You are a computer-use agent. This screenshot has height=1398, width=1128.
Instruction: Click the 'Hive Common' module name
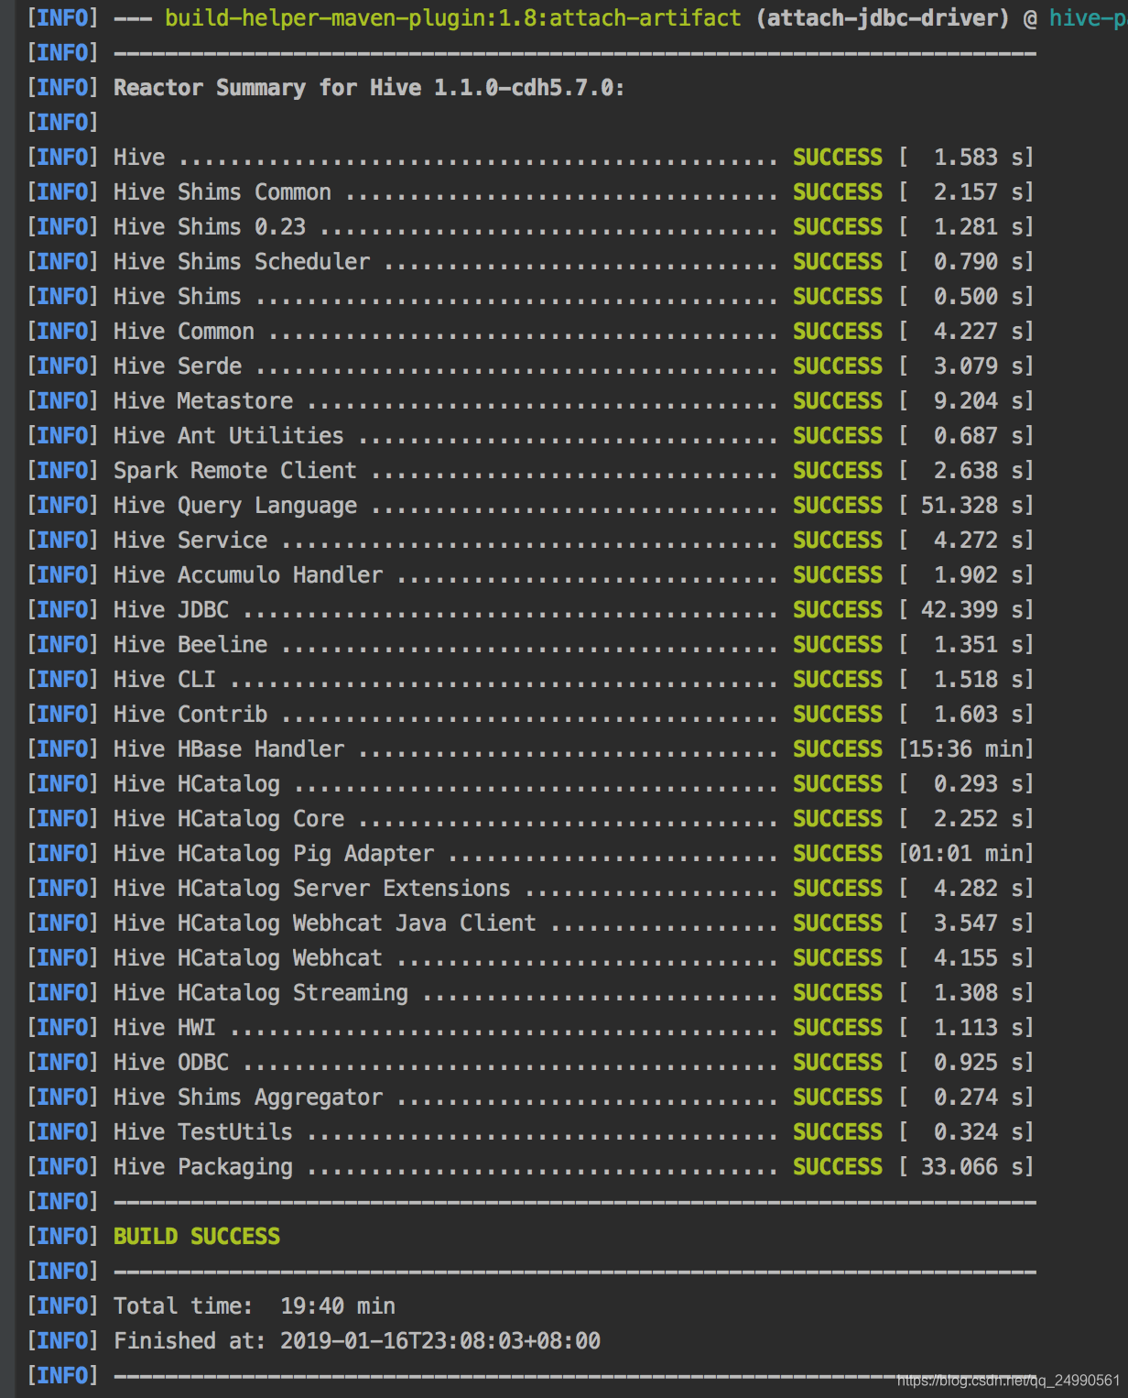click(184, 332)
